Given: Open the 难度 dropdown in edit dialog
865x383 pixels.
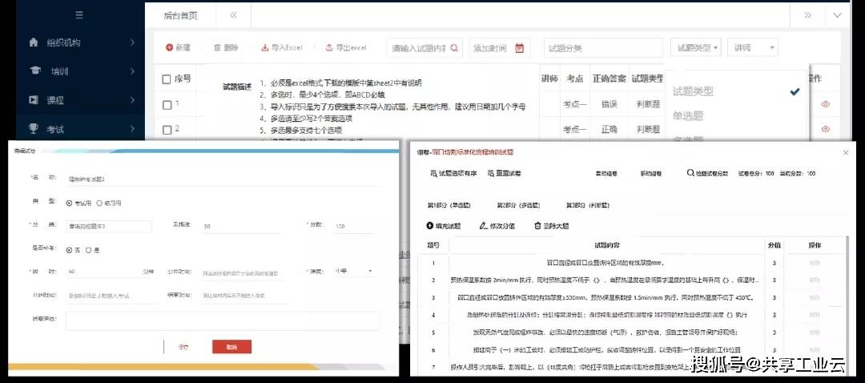Looking at the screenshot, I should click(x=353, y=272).
